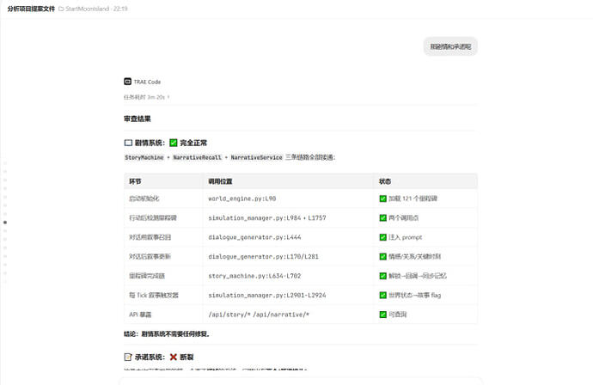
Task: Select the text story_machine.py:L634-L702
Action: [x=254, y=276]
